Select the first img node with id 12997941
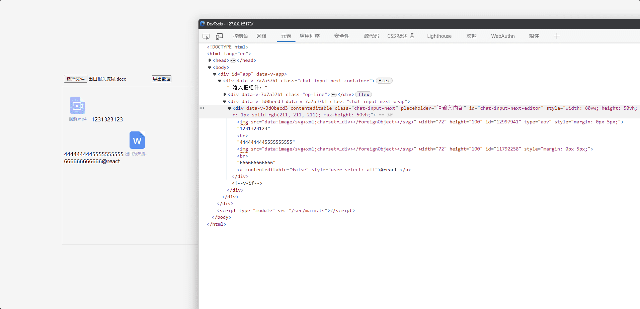This screenshot has width=640, height=309. coord(430,122)
